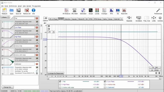This screenshot has width=164, height=92.
Task: Click the measurement list scrollbar down arrow
Action: pyautogui.click(x=41, y=74)
